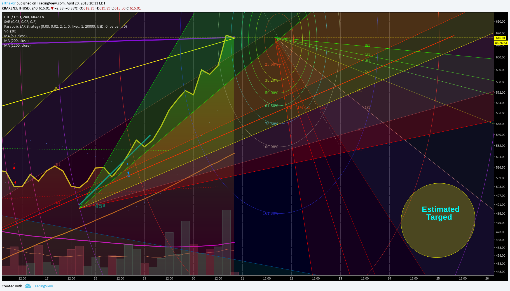Click the red down-triangle beside price 616.01
Viewport: 510px width, 291px height.
pyautogui.click(x=52, y=8)
